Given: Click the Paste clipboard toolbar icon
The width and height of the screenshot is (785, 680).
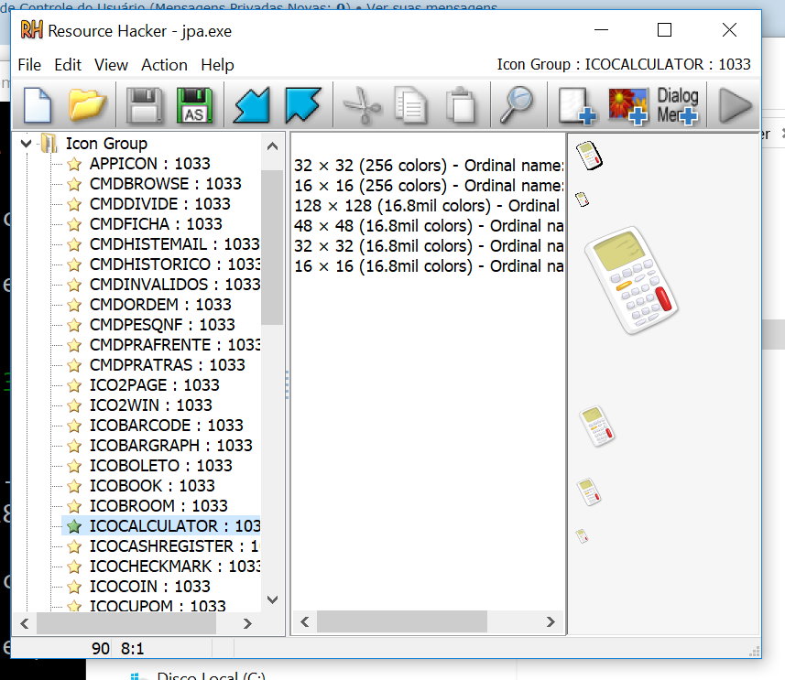Looking at the screenshot, I should [x=461, y=105].
